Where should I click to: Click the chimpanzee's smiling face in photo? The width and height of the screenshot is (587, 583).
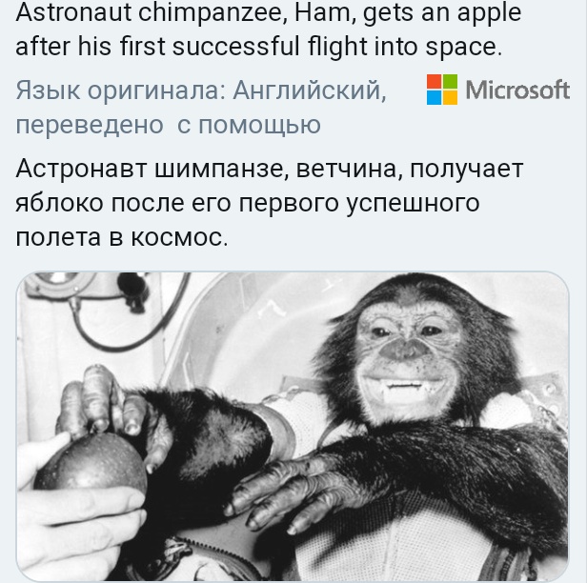tap(409, 359)
